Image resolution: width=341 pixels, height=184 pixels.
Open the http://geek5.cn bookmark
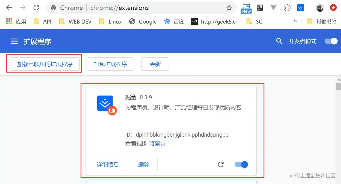point(215,22)
